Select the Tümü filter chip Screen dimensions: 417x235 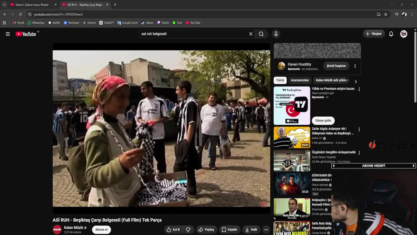tap(280, 80)
